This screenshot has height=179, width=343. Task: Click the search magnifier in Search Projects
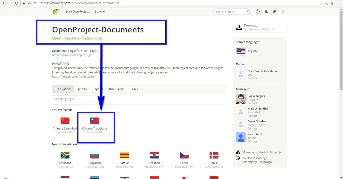point(248,12)
